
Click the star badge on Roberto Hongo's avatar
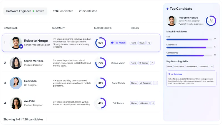click(x=21, y=46)
